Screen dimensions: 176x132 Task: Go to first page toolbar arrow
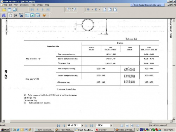[x=32, y=10]
